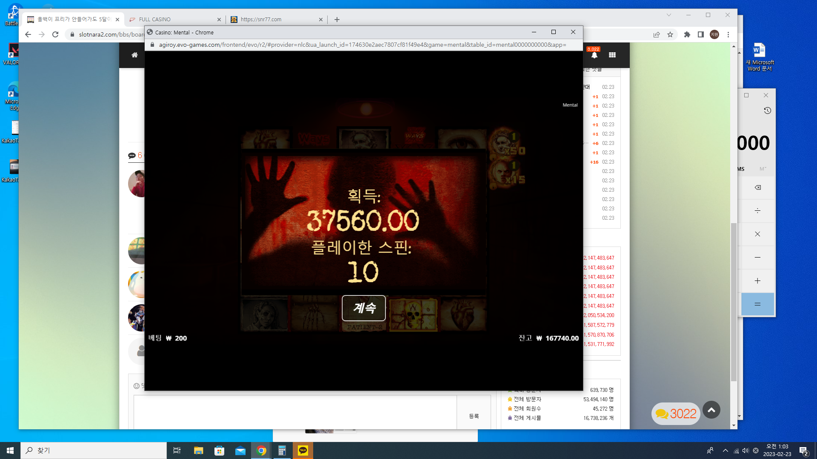Open the Chrome profile avatar
This screenshot has height=459, width=817.
[x=714, y=34]
